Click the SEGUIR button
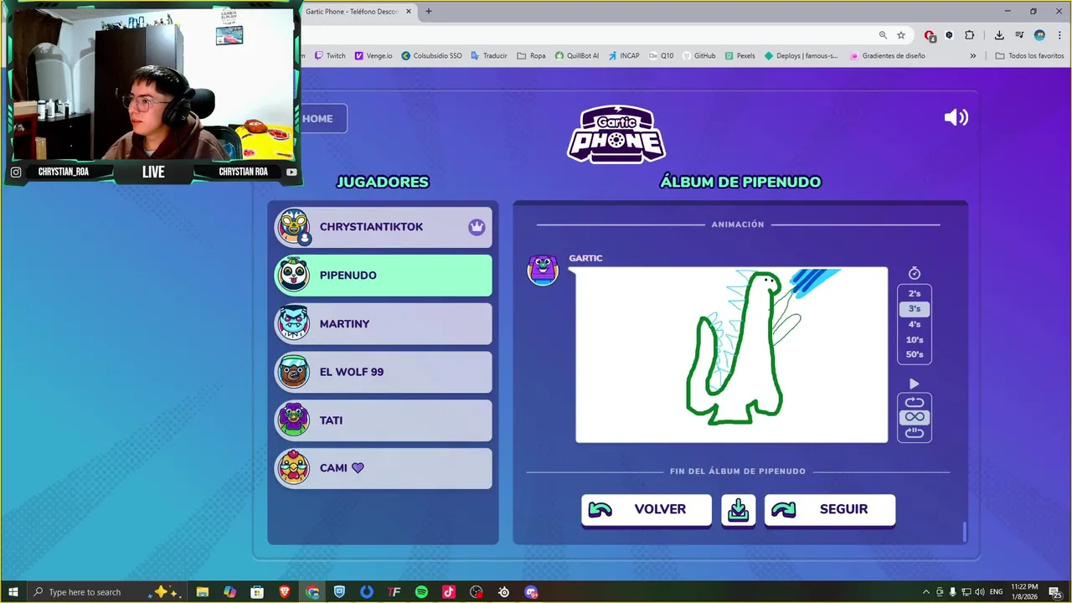The width and height of the screenshot is (1072, 603). point(830,510)
